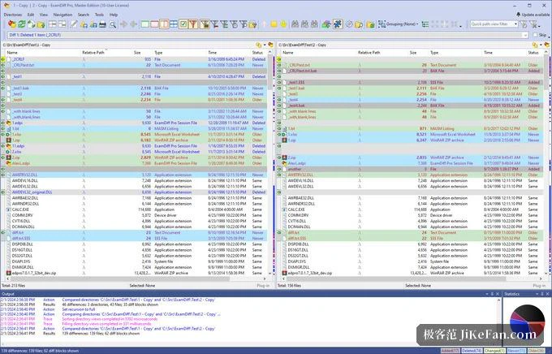Click the green tree view list icon
Screen dimensions: 552x354
tap(425, 24)
